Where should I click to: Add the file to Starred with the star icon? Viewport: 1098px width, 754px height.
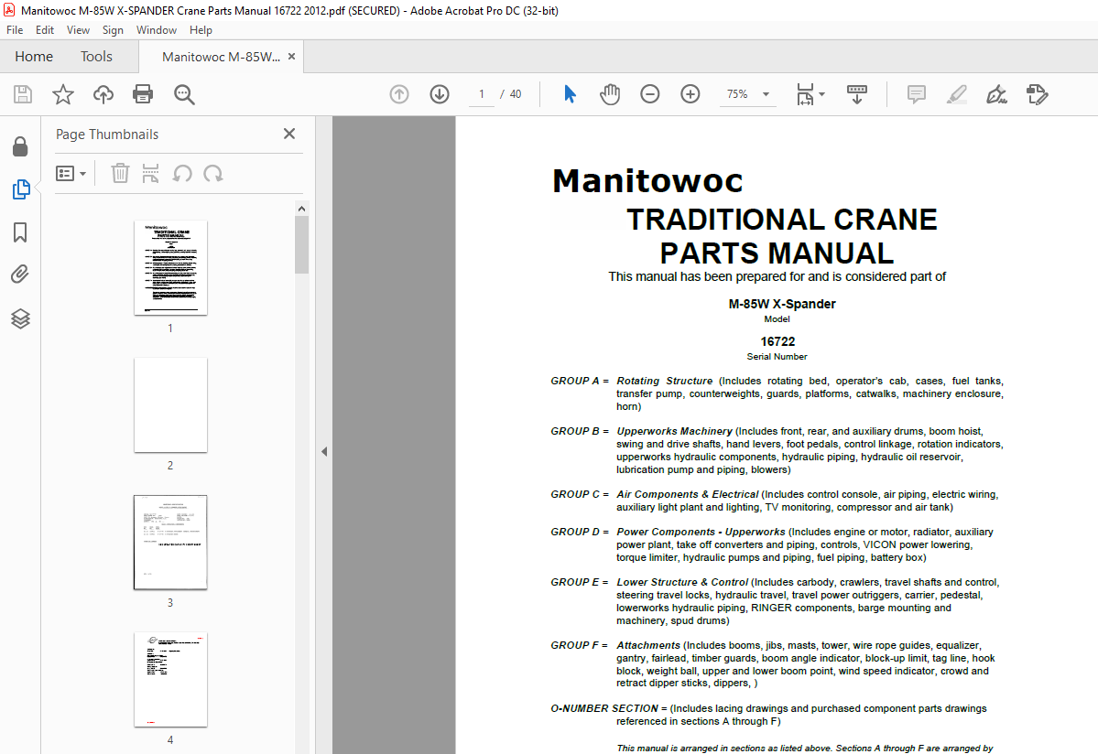click(x=63, y=94)
